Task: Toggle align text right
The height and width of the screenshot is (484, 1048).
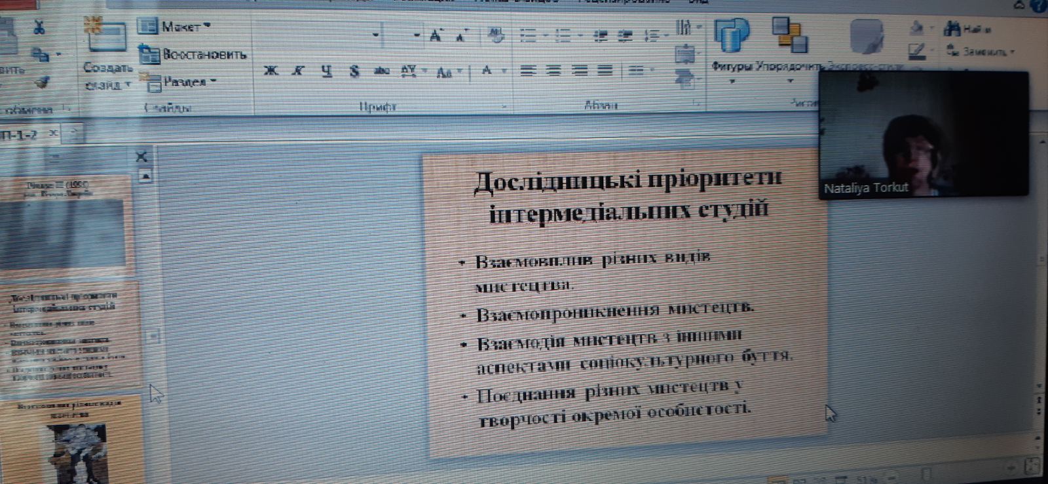Action: pyautogui.click(x=580, y=70)
